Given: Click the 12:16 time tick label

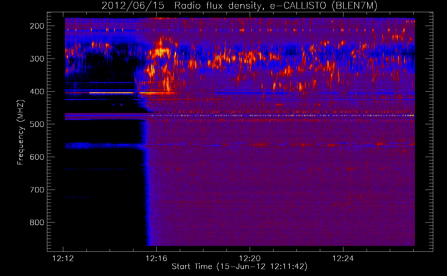Looking at the screenshot, I should click(157, 259).
